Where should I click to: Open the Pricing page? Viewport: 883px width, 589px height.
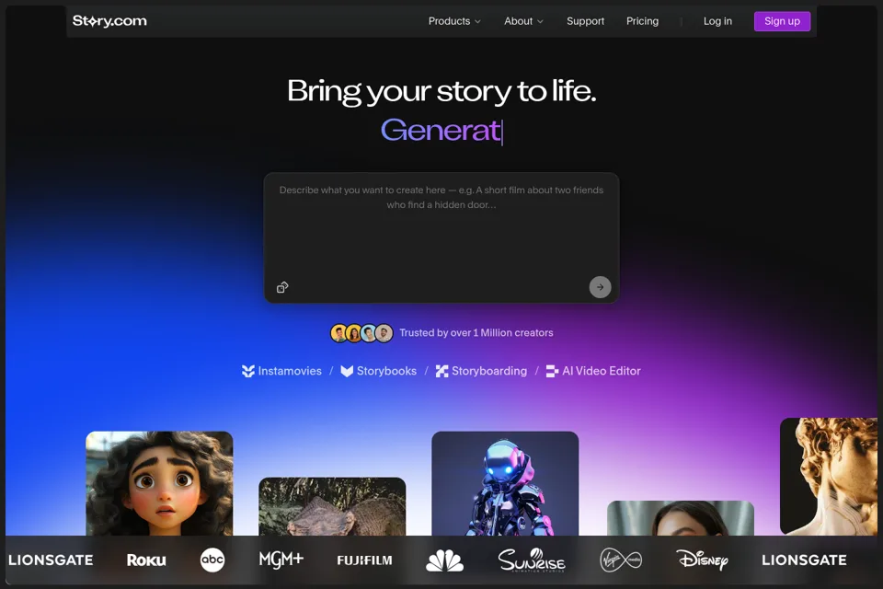tap(643, 21)
